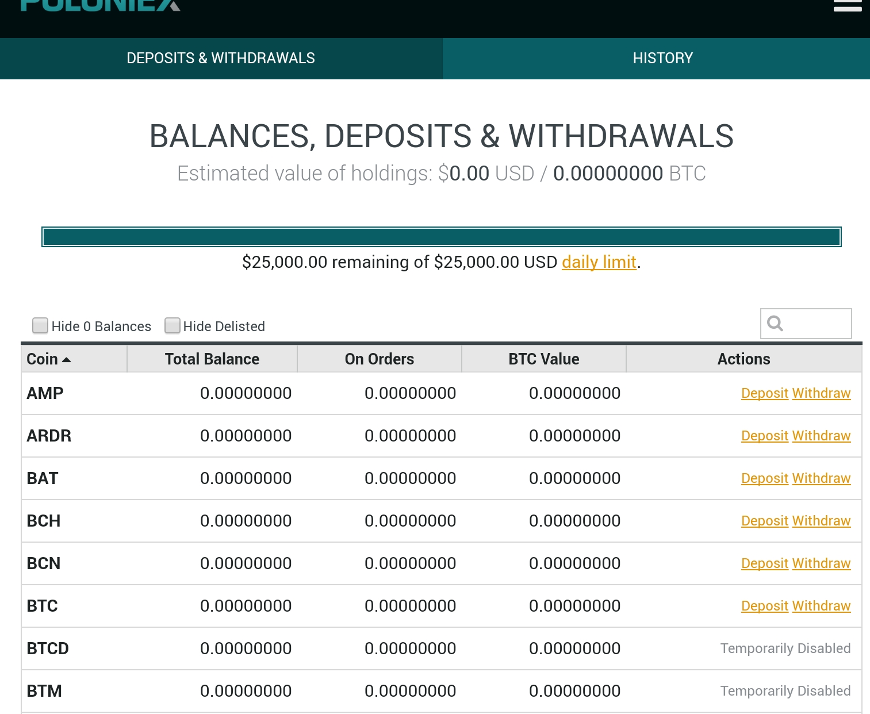The height and width of the screenshot is (714, 870).
Task: Click Deposit for BTC
Action: pyautogui.click(x=765, y=606)
